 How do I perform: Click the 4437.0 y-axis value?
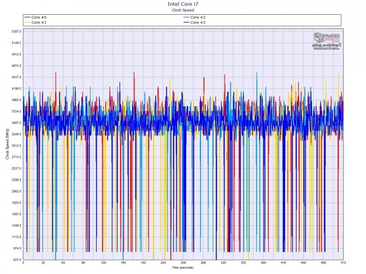tap(16, 77)
